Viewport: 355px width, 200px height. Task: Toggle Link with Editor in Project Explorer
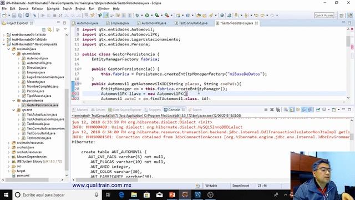tap(49, 29)
